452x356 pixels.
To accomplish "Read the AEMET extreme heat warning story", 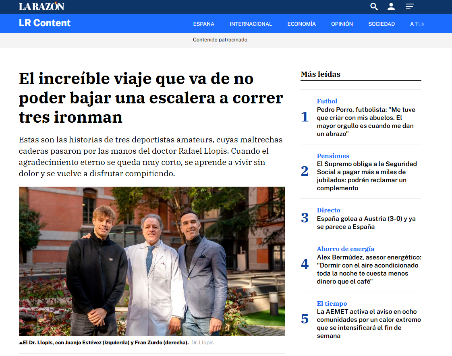I will [x=369, y=324].
